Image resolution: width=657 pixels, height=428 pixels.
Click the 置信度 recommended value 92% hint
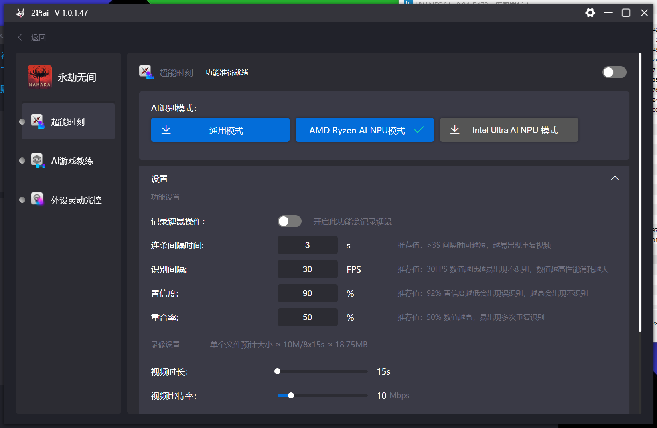(493, 293)
